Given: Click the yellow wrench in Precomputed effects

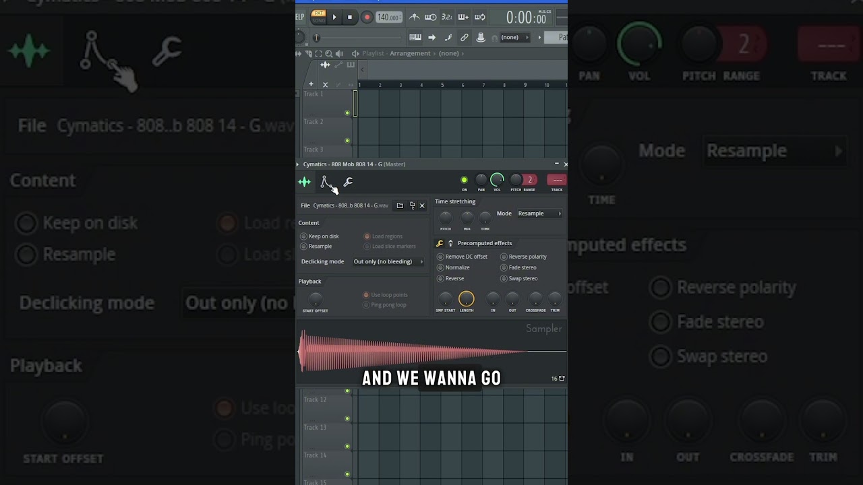Looking at the screenshot, I should (x=440, y=243).
